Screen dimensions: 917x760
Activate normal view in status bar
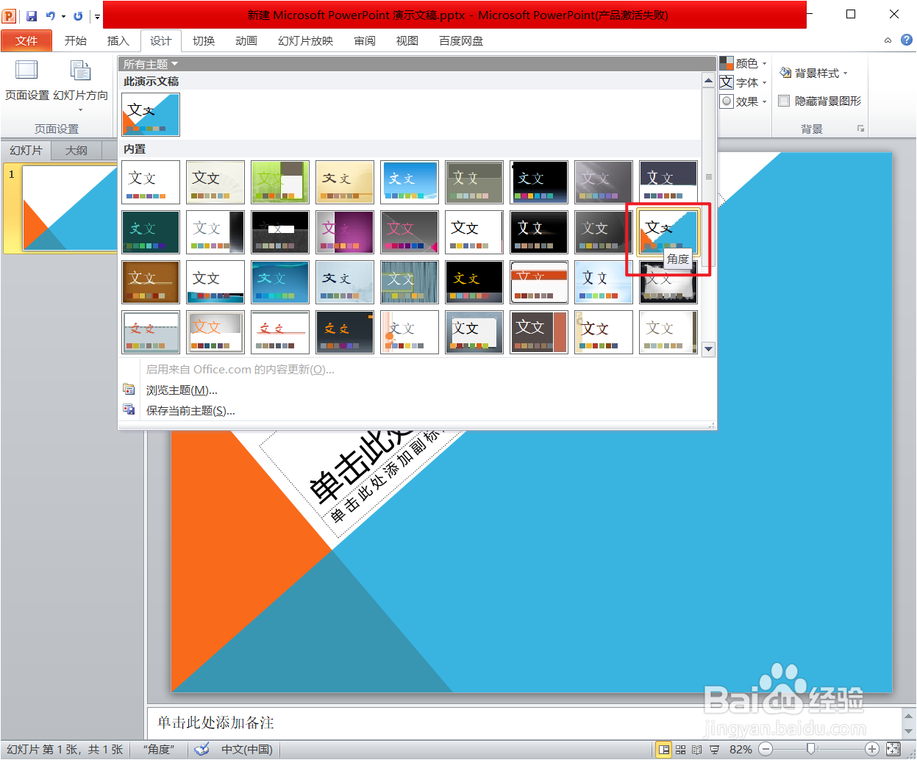pyautogui.click(x=663, y=748)
